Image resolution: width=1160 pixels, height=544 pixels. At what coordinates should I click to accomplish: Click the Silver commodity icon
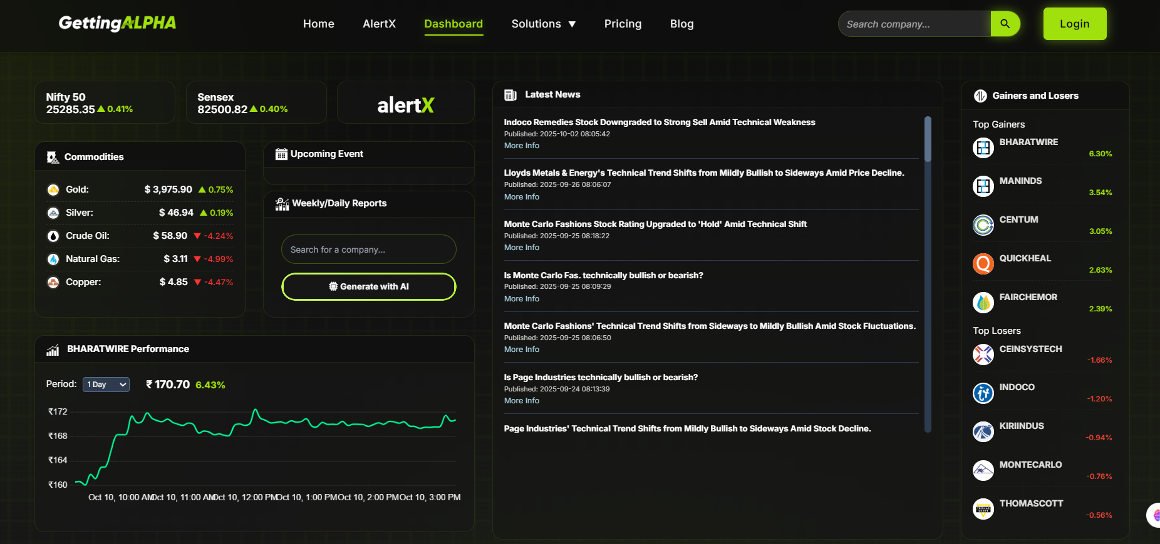(x=53, y=213)
